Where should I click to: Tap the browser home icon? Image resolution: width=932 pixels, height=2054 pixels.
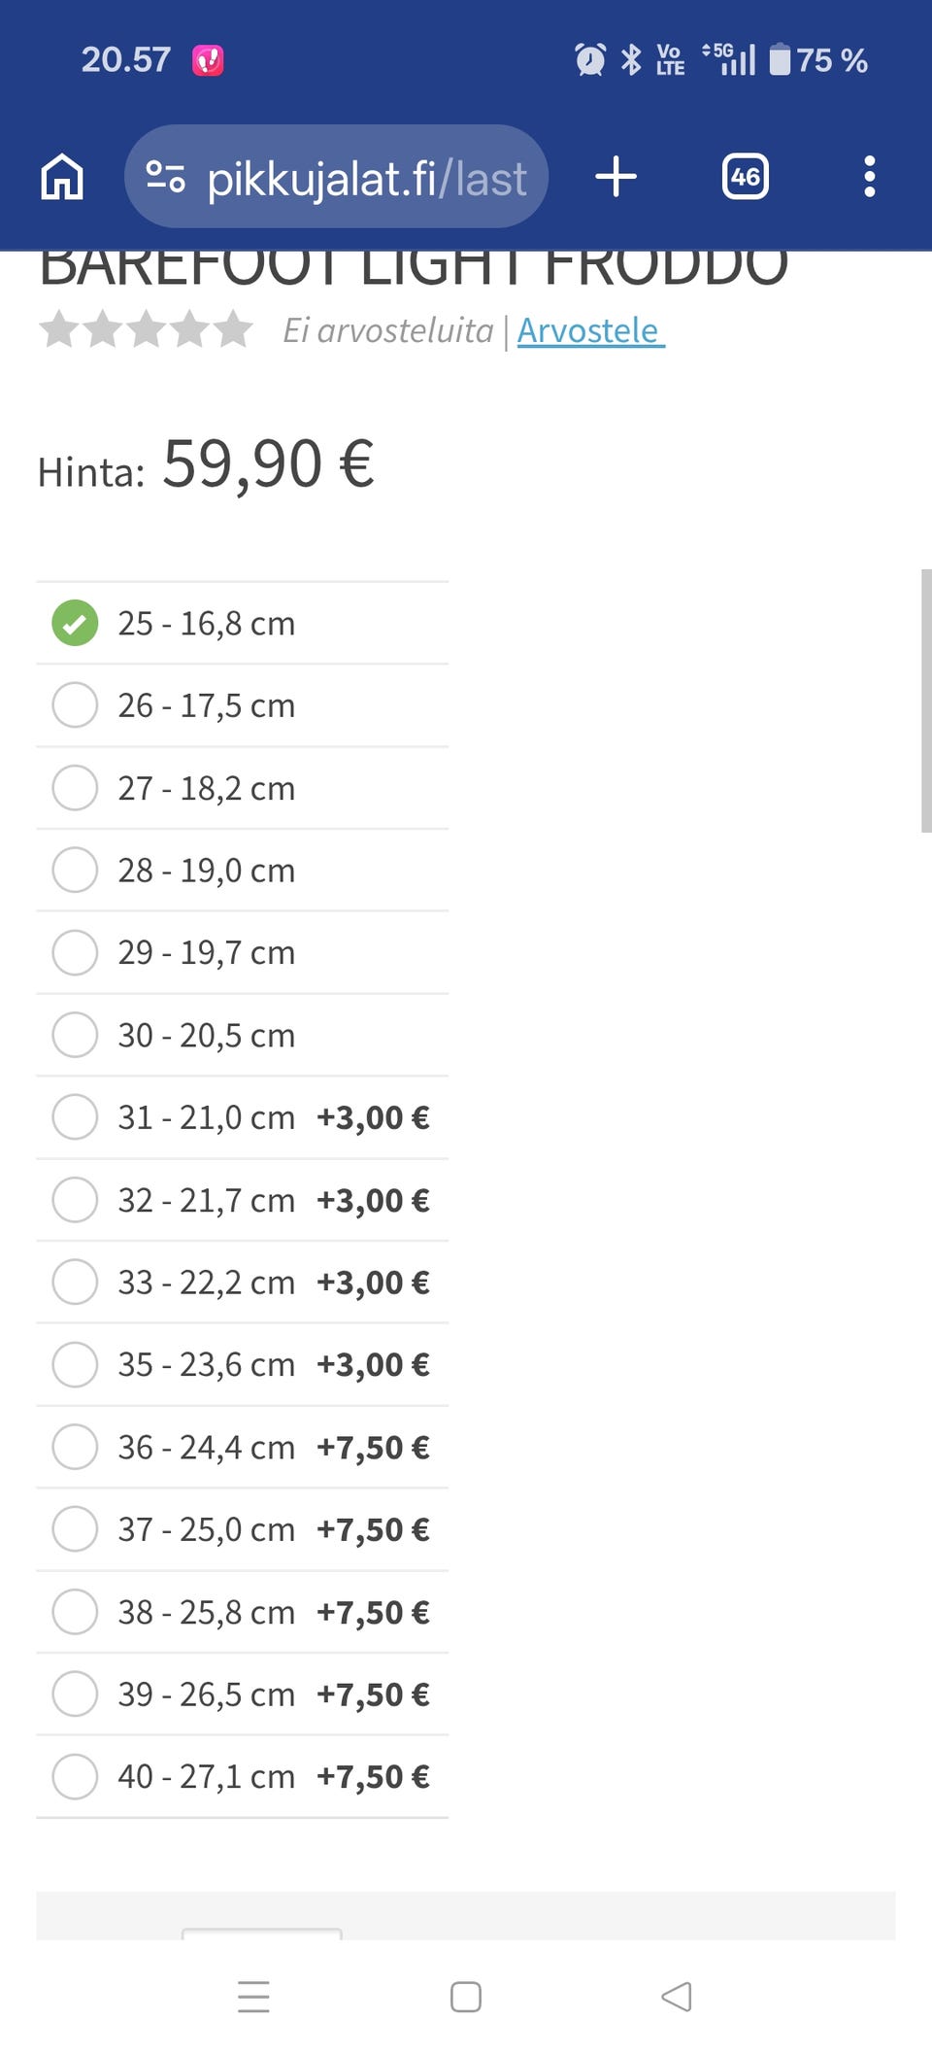[x=62, y=177]
